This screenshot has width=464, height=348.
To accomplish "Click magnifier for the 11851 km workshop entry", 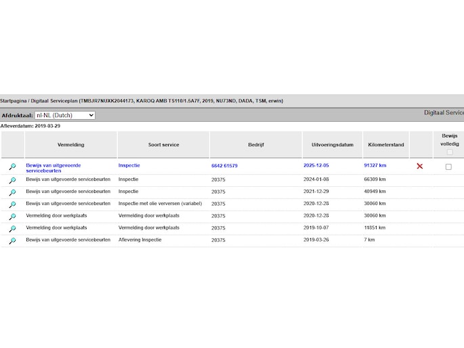I will coord(12,229).
